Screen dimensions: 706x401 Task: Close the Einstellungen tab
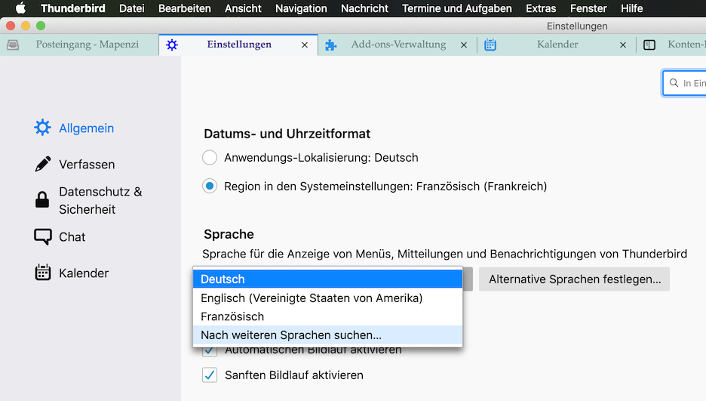pos(305,45)
